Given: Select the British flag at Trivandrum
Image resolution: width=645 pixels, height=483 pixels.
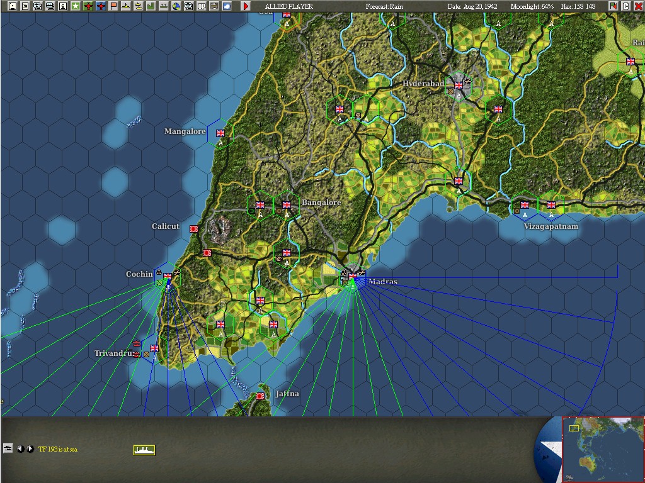Looking at the screenshot, I should (x=154, y=348).
